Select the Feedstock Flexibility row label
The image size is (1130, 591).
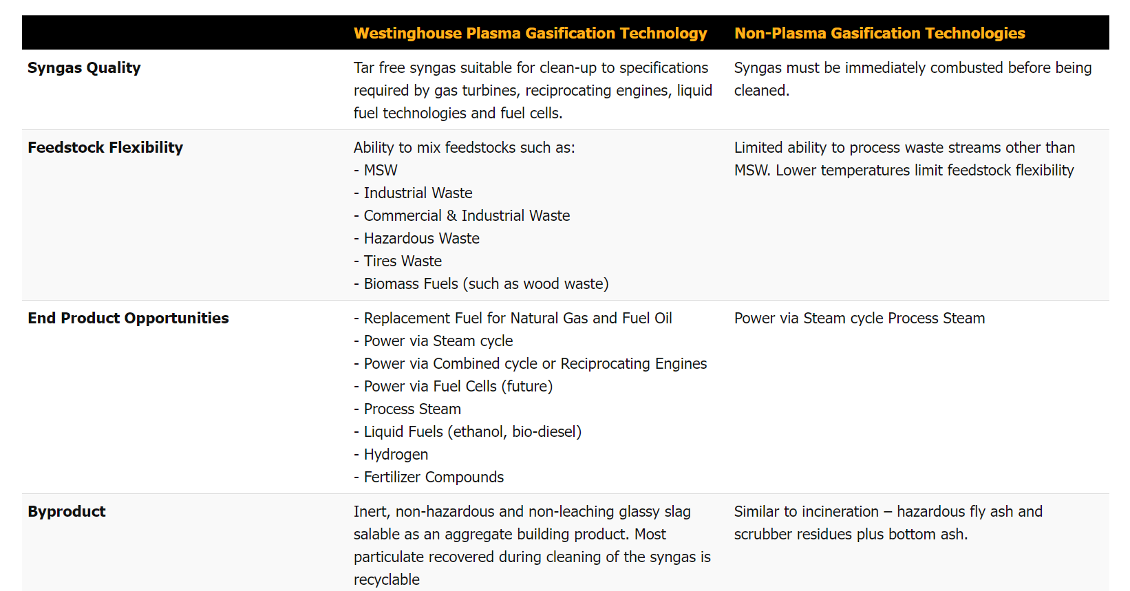coord(105,147)
